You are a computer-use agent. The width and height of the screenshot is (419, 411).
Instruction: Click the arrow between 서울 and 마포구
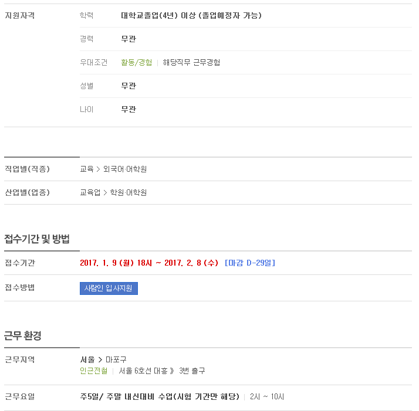click(x=100, y=360)
